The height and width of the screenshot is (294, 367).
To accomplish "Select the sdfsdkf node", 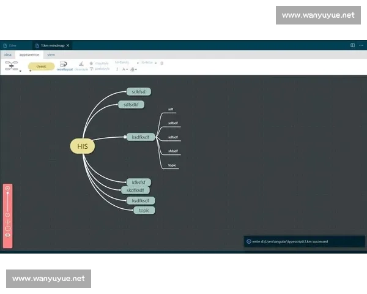I will (131, 105).
